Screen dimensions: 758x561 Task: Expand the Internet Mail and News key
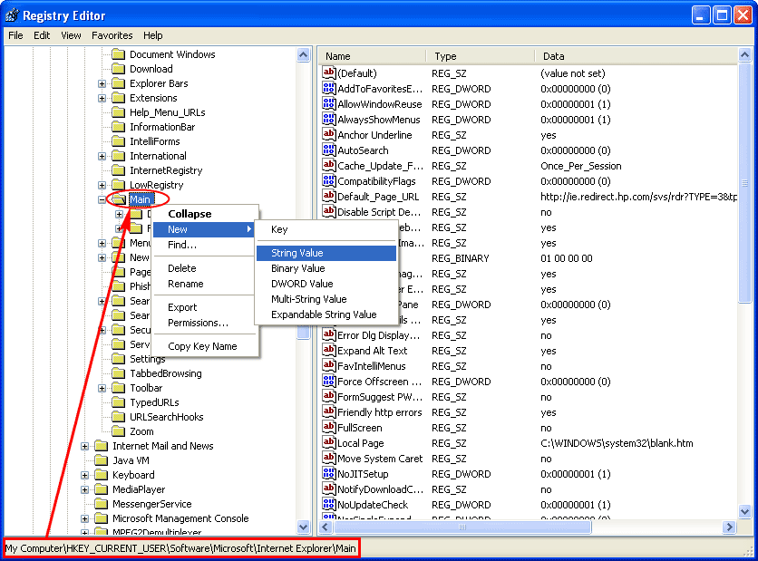coord(84,446)
